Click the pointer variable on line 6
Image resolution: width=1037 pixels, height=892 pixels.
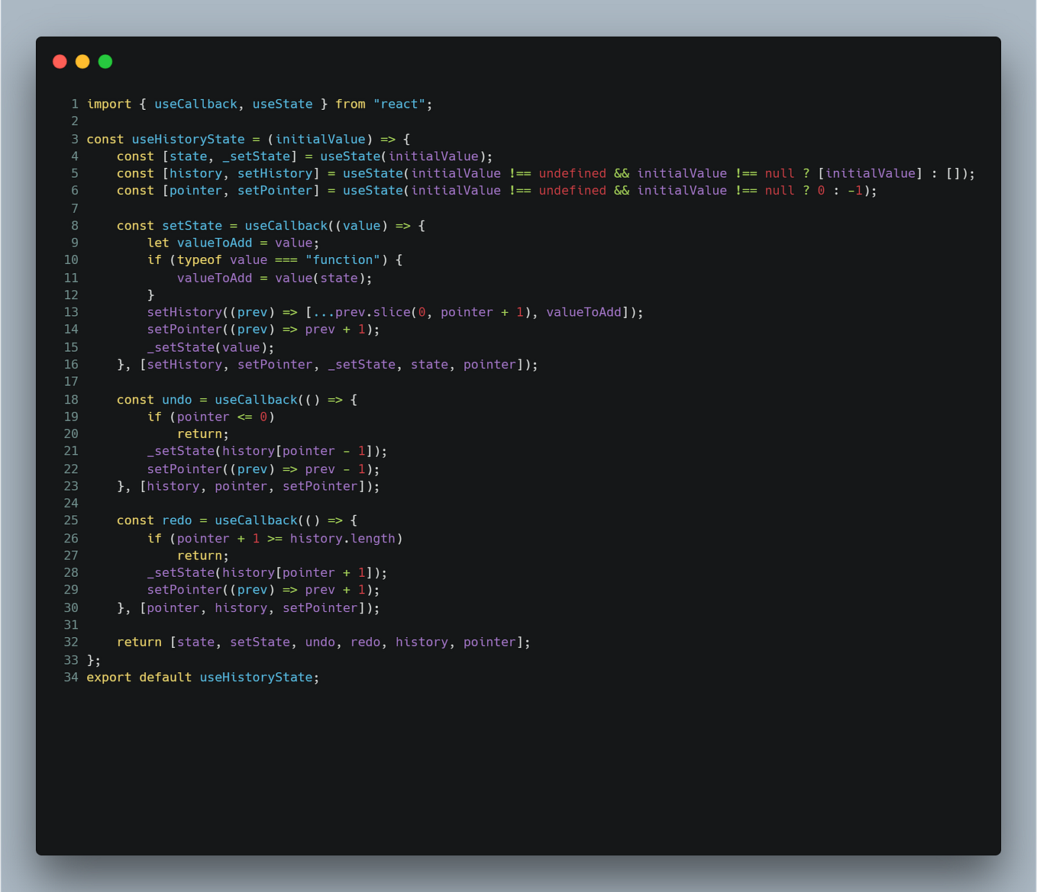coord(195,190)
